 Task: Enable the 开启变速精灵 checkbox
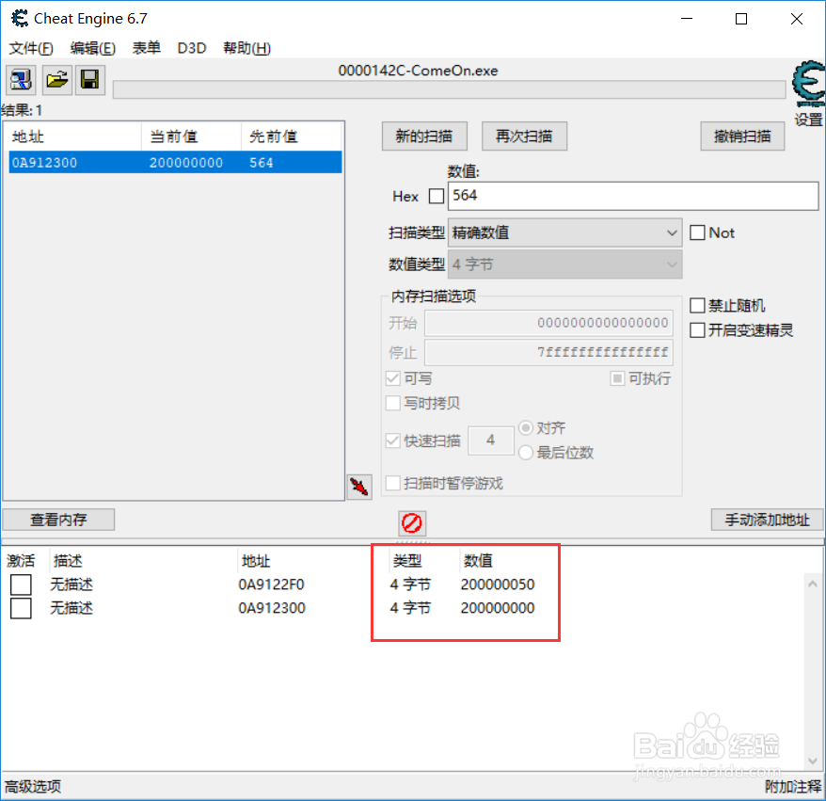697,329
